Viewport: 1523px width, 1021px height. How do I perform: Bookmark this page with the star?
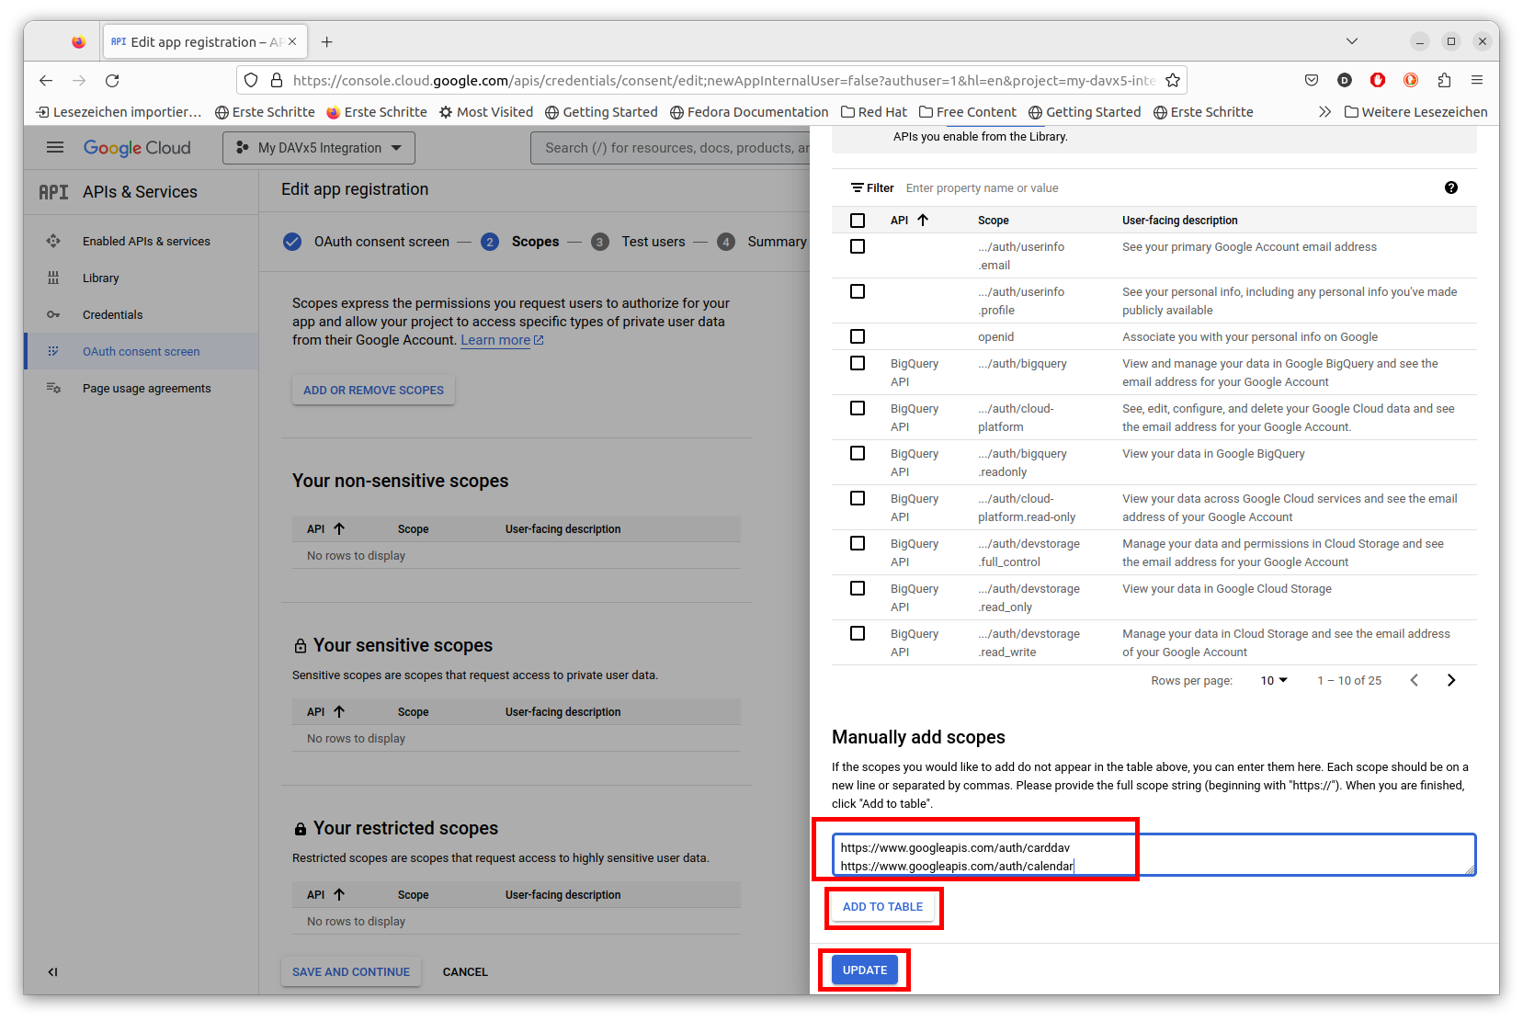(1173, 81)
